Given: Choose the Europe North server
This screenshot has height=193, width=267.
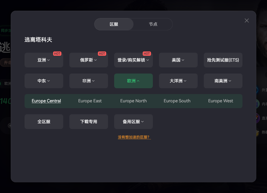Looking at the screenshot, I should coord(133,101).
